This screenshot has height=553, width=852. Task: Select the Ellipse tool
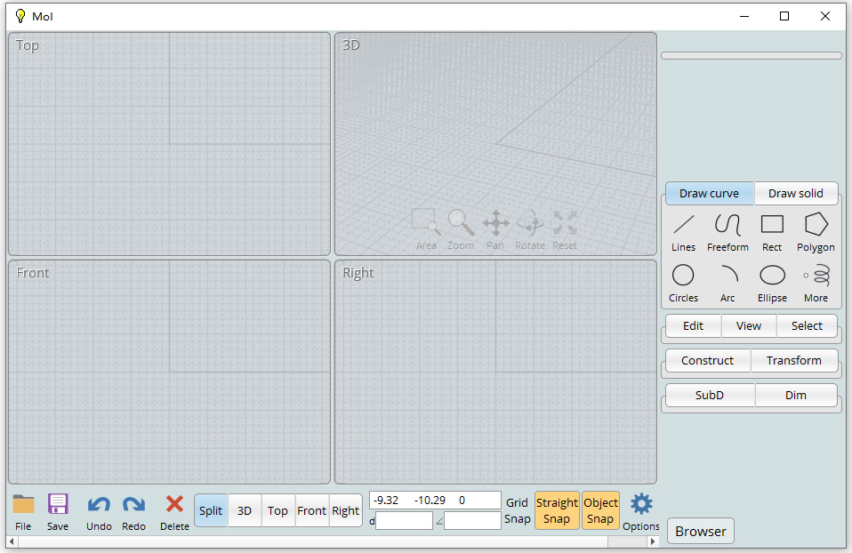click(x=771, y=282)
